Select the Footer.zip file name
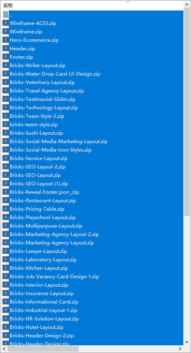The height and width of the screenshot is (353, 191). pyautogui.click(x=21, y=57)
